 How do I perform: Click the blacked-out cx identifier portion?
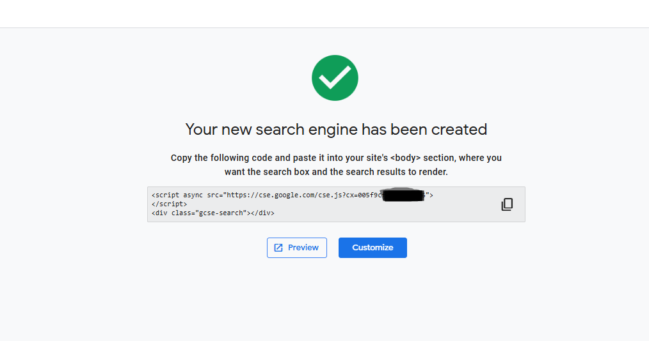click(x=404, y=195)
